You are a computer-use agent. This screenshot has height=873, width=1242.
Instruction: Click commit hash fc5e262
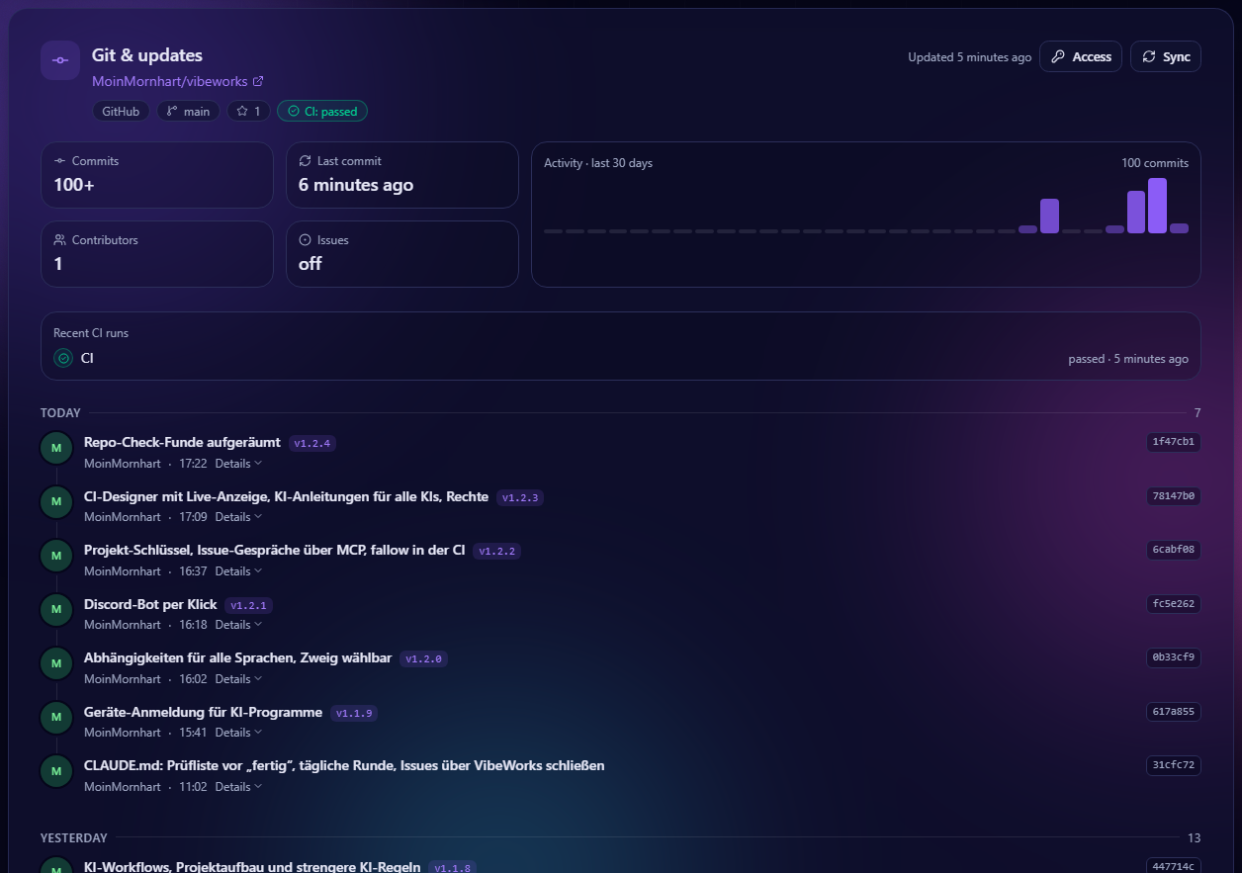tap(1174, 603)
